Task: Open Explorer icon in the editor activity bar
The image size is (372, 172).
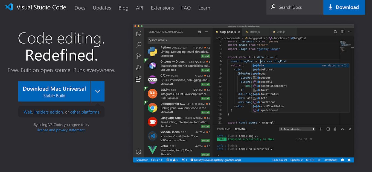Action: (x=139, y=33)
